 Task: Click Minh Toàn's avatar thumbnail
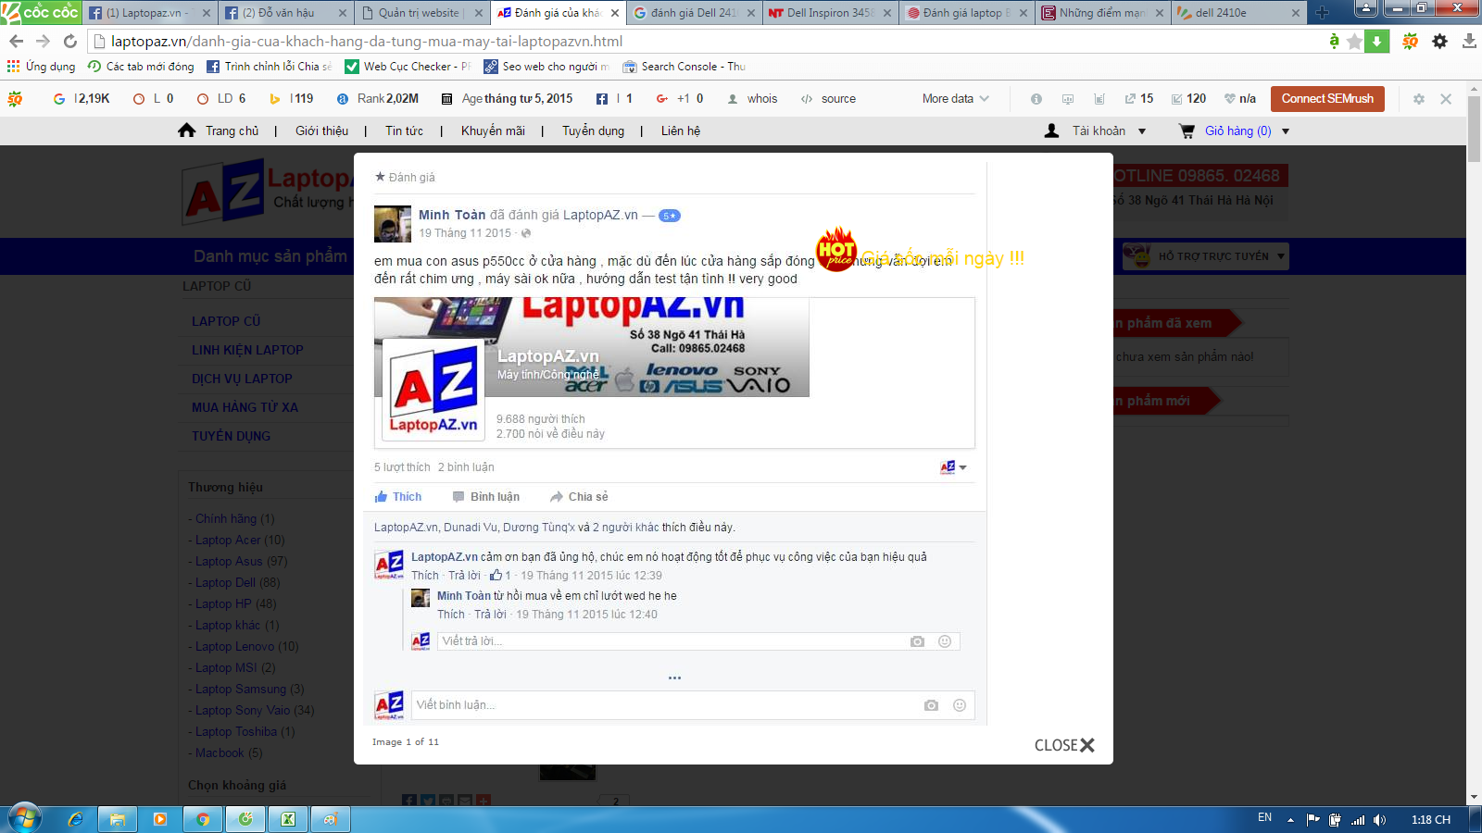point(392,224)
